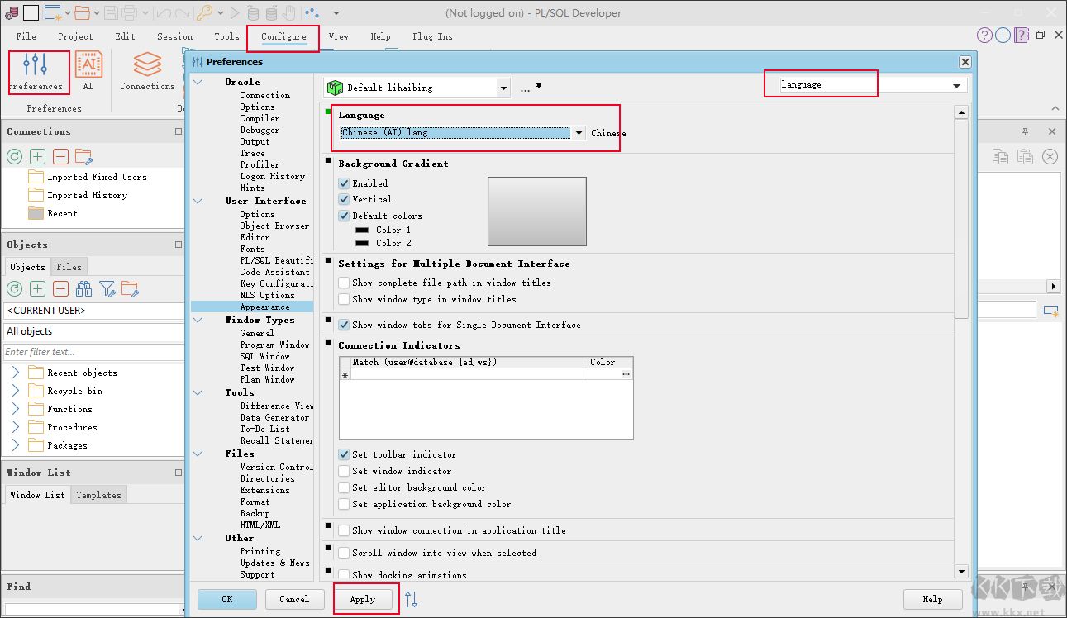Click the AI icon in the ribbon

point(88,73)
